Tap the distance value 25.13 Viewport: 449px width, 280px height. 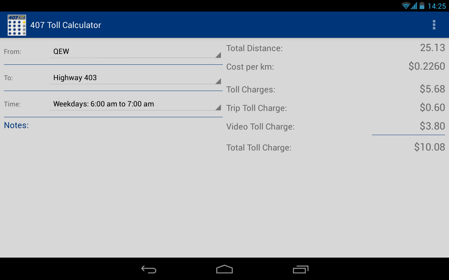433,48
